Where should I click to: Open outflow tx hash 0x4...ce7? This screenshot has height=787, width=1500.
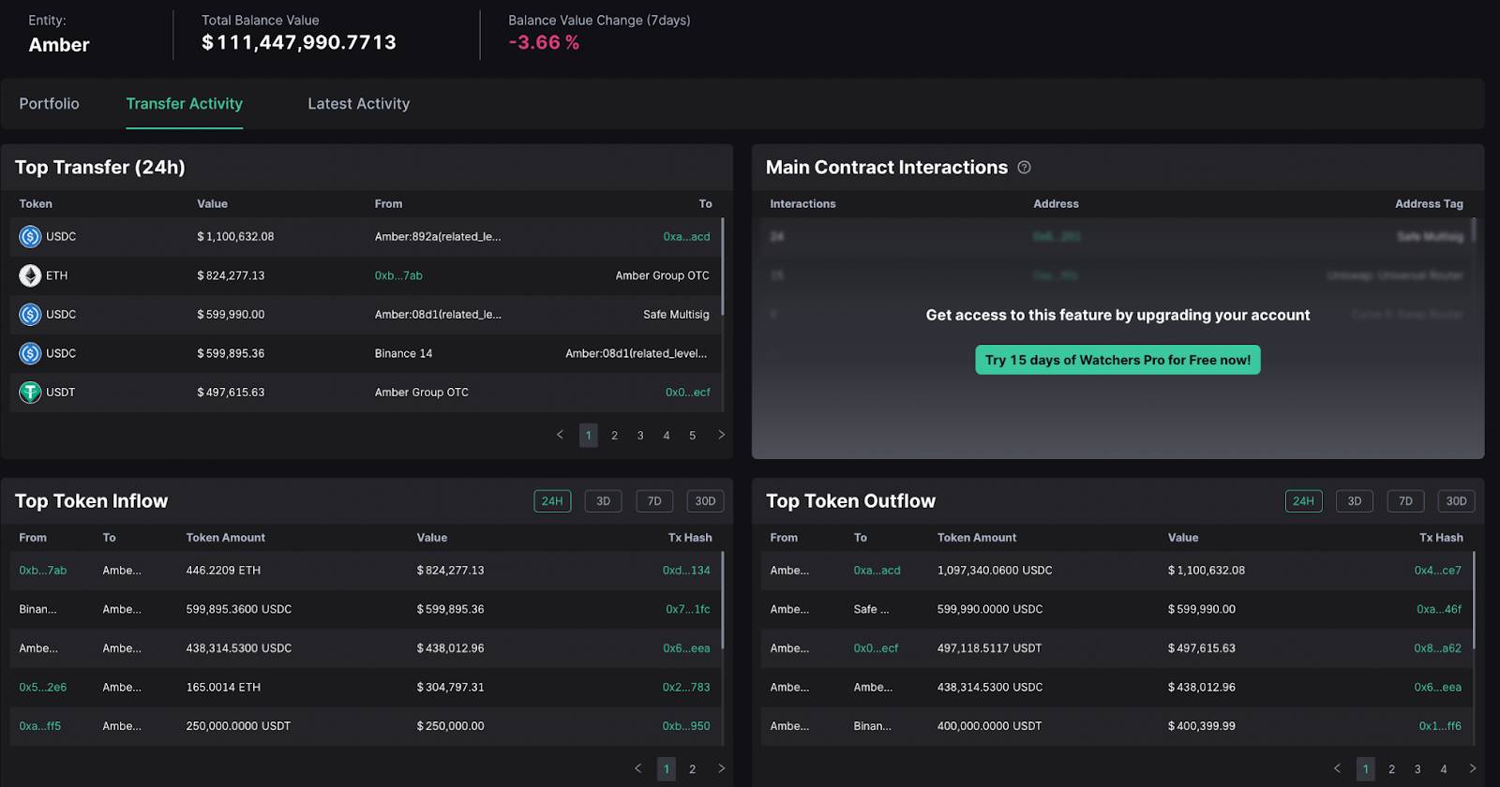[x=1438, y=571]
